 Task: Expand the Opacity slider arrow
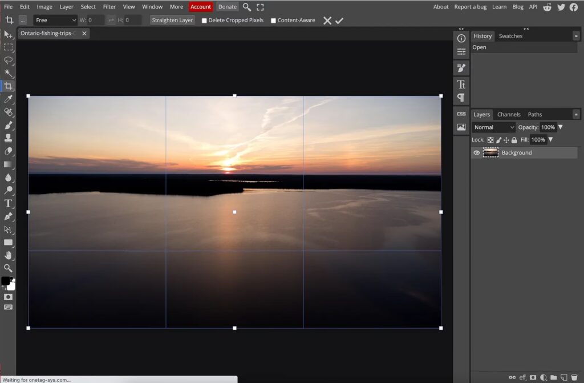coord(561,127)
